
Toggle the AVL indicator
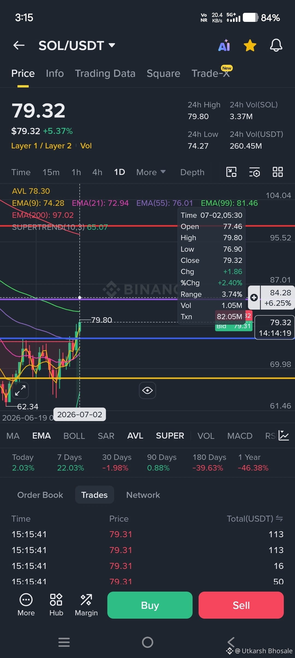135,436
